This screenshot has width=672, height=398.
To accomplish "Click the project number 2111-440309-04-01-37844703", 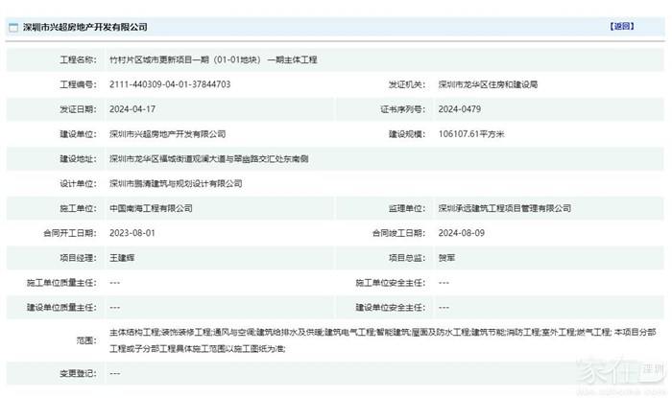I will (170, 84).
